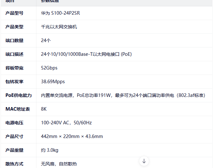The width and height of the screenshot is (218, 168).
Task: Click the 产品类型 row label
Action: (x=14, y=27)
